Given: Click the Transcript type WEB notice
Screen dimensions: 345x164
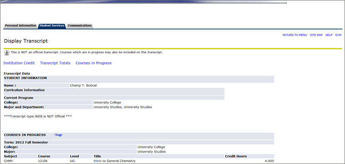Looking at the screenshot, I should tap(38, 116).
